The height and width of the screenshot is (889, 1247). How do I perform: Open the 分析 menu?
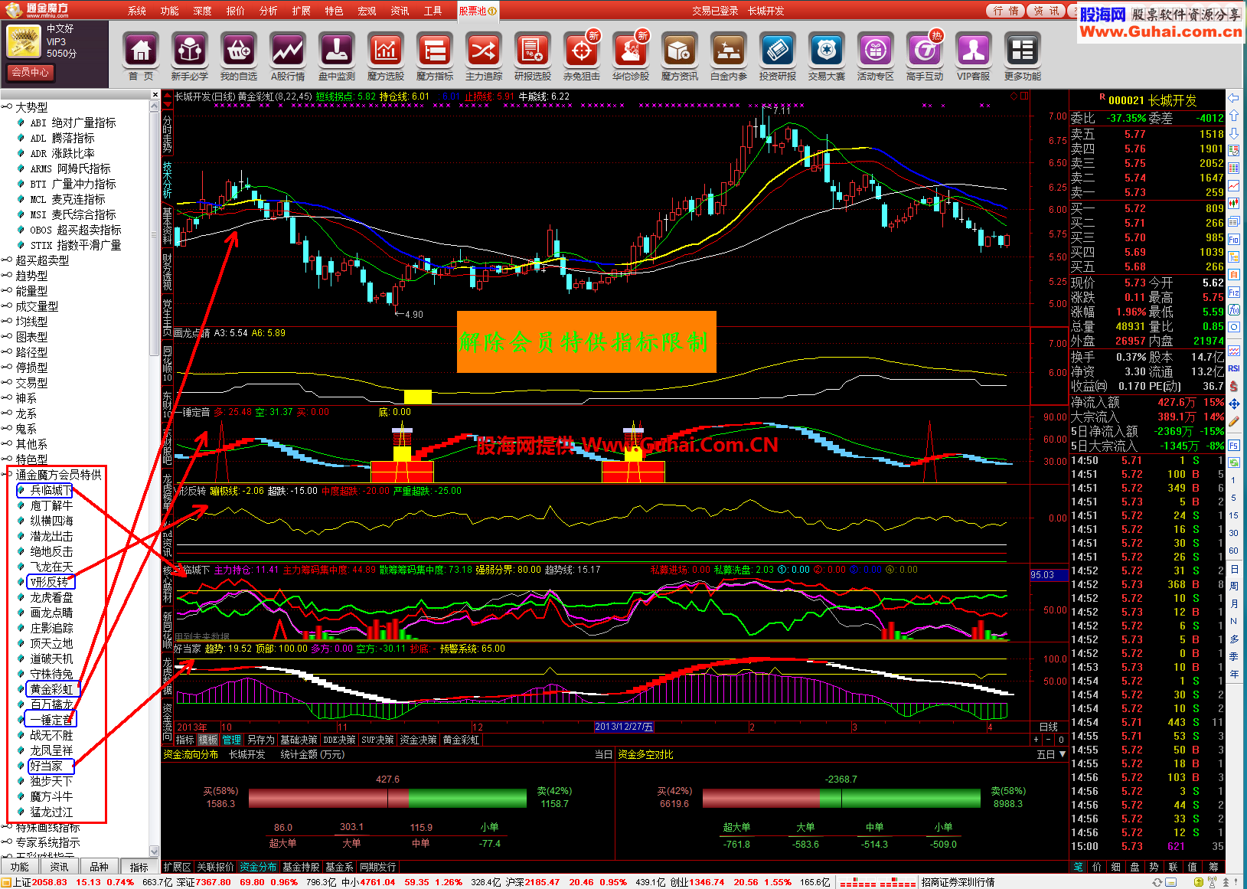[269, 11]
